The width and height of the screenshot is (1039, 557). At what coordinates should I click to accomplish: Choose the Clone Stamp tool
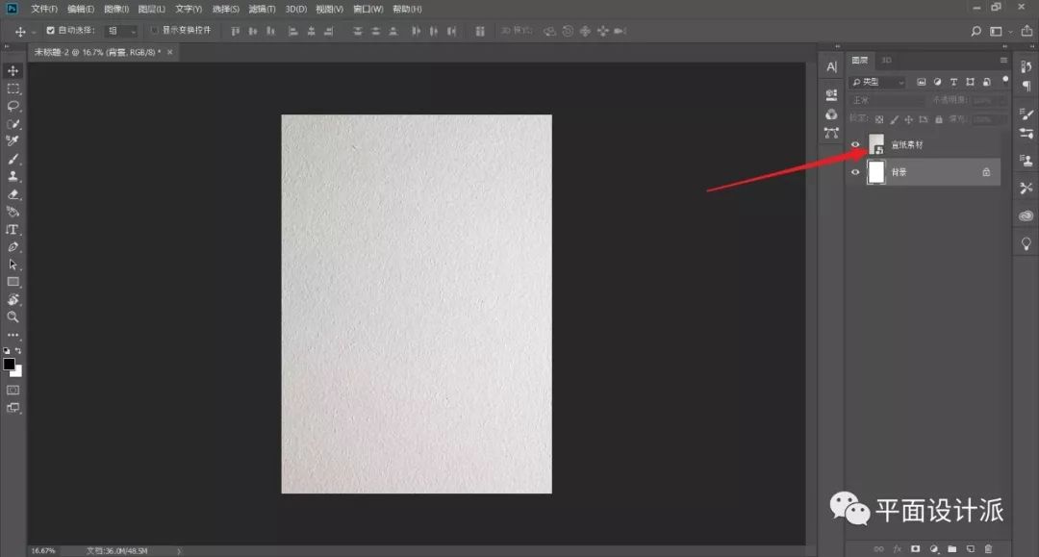point(13,177)
